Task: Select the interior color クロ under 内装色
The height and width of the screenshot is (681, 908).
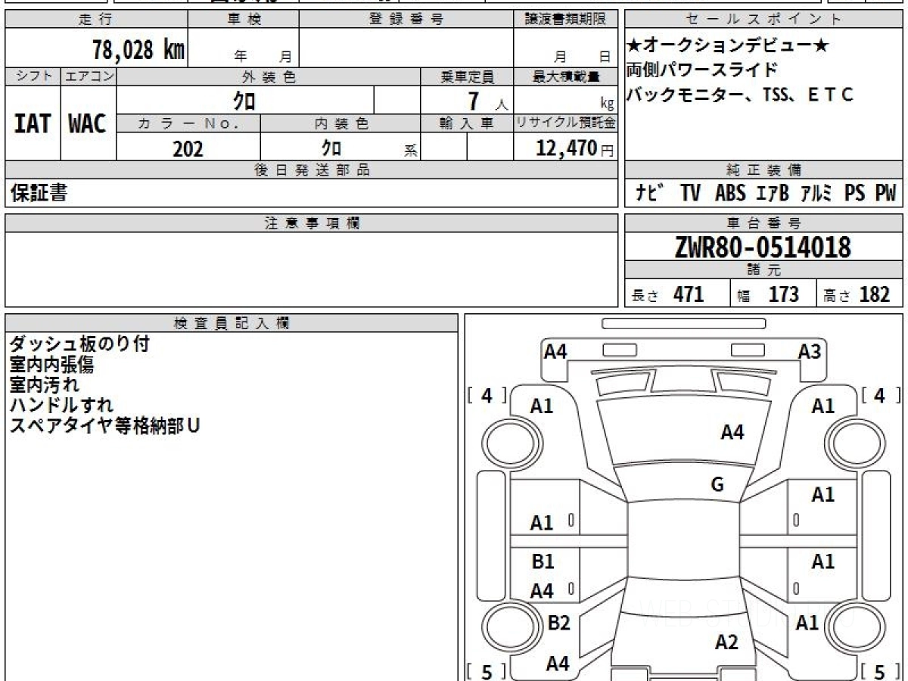Action: pos(331,147)
